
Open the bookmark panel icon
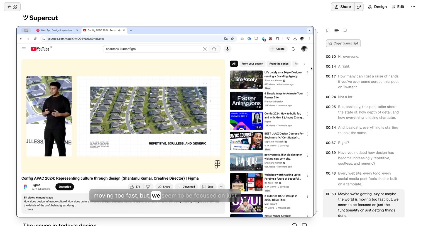pyautogui.click(x=328, y=31)
